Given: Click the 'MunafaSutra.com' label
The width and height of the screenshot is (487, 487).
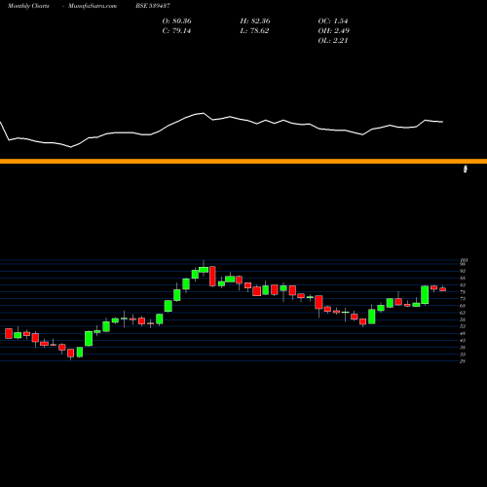Looking at the screenshot, I should [93, 6].
